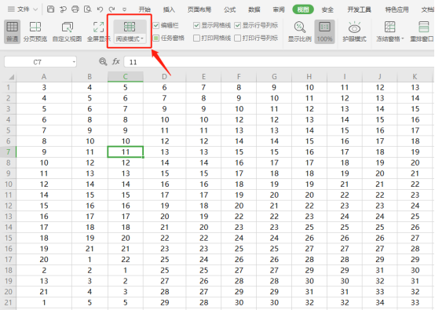Select cell D12 containing 19
The image size is (435, 310).
[165, 206]
